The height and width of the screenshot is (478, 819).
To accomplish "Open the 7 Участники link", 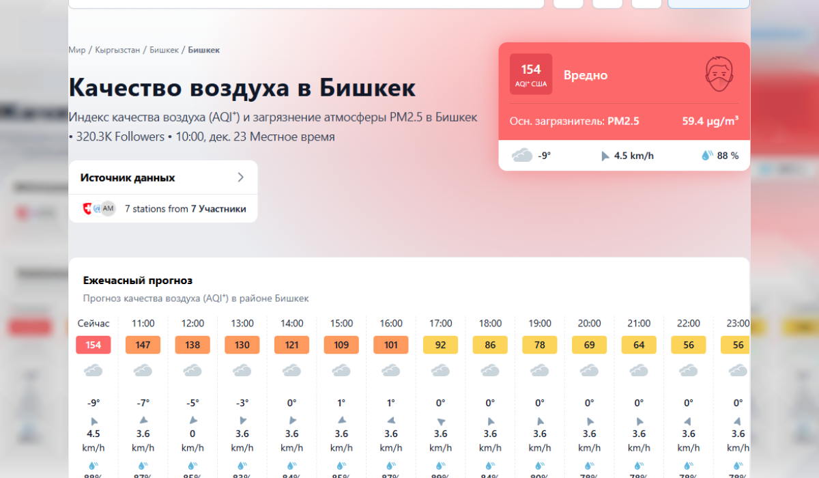I will click(x=218, y=209).
